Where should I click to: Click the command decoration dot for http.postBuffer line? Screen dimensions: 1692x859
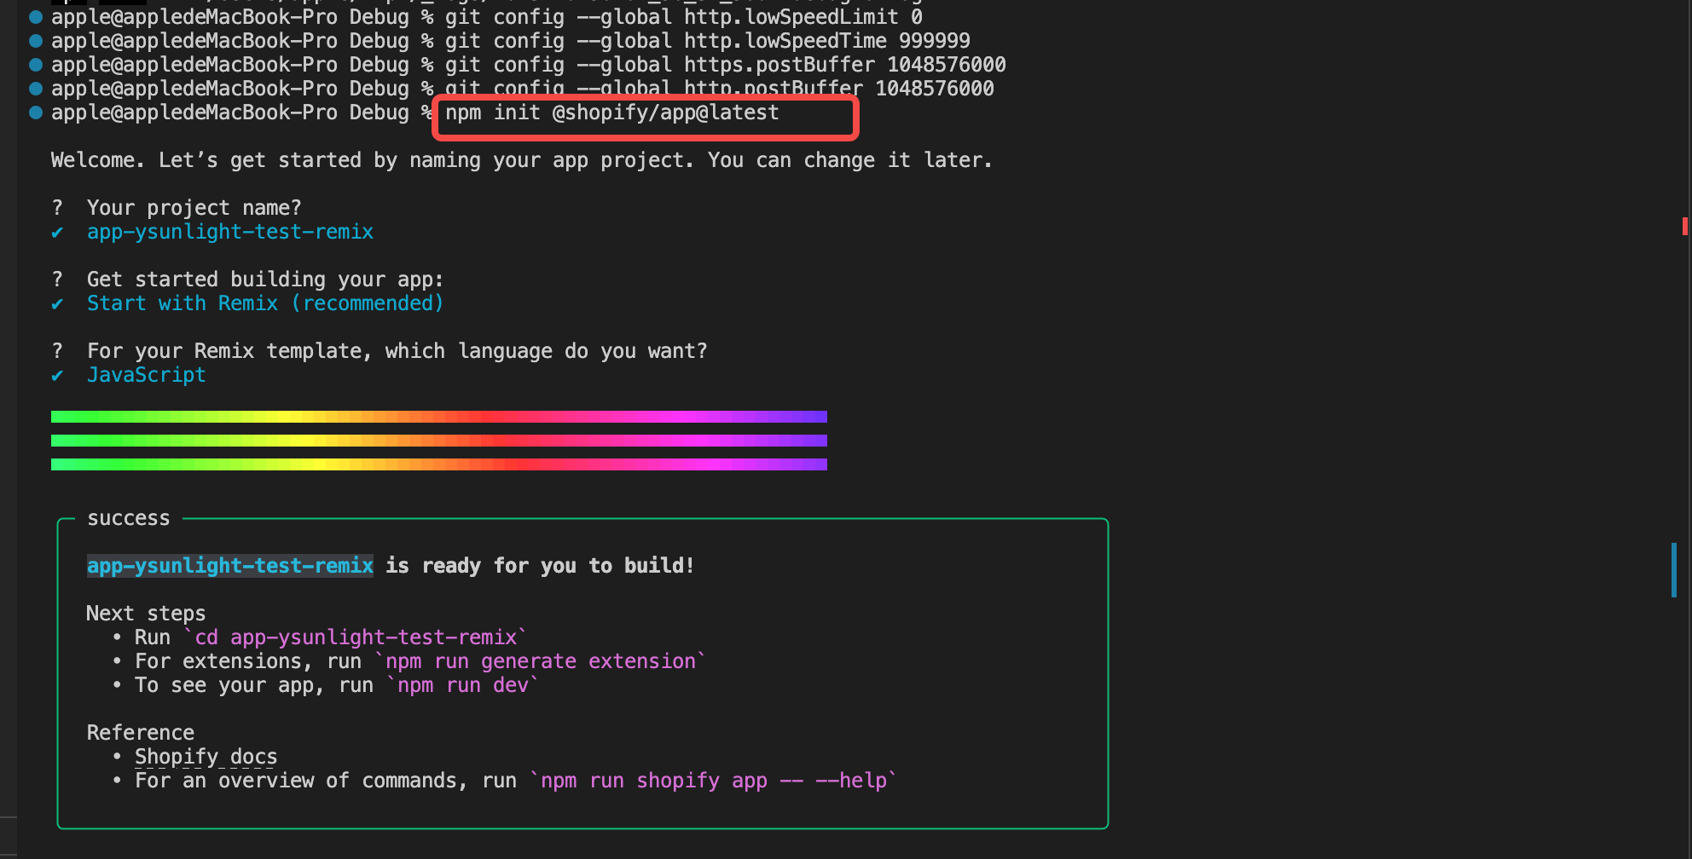coord(36,89)
